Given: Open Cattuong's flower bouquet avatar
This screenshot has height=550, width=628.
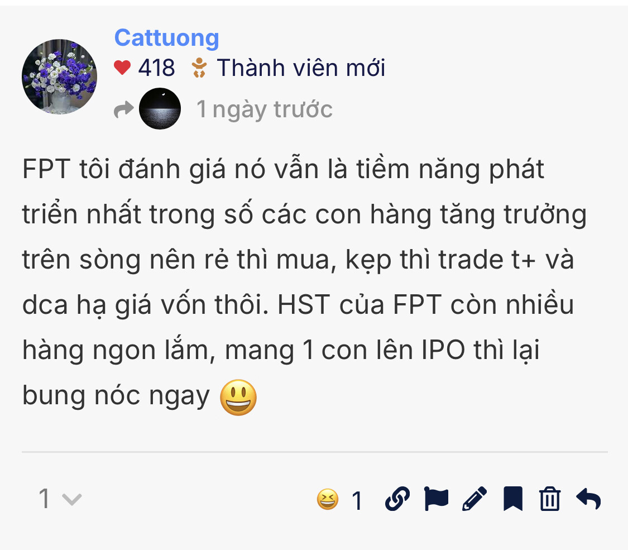Looking at the screenshot, I should tap(59, 76).
